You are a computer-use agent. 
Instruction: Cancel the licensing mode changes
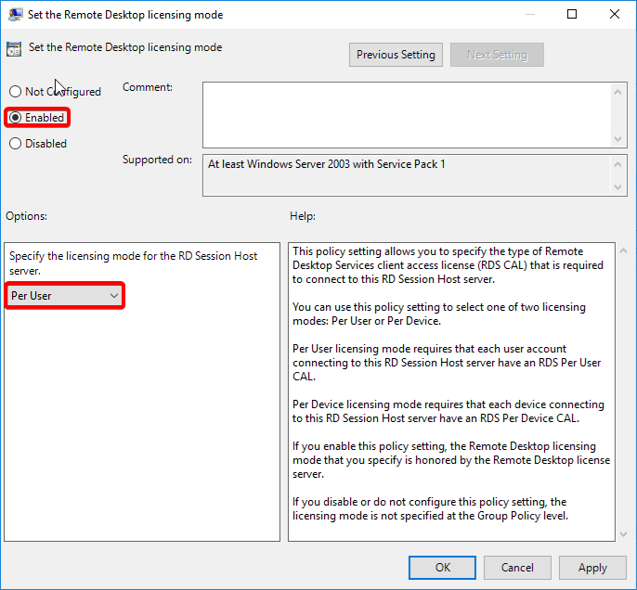517,568
